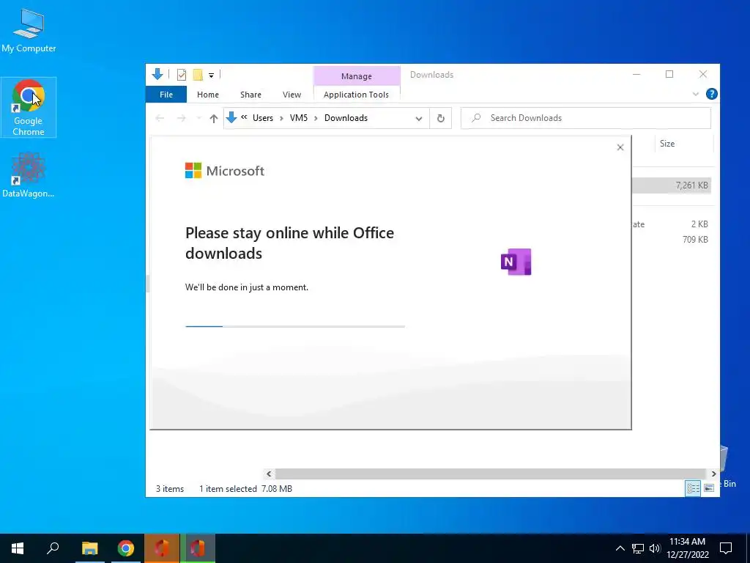The height and width of the screenshot is (563, 750).
Task: Open DataWagon desktop shortcut
Action: click(29, 174)
